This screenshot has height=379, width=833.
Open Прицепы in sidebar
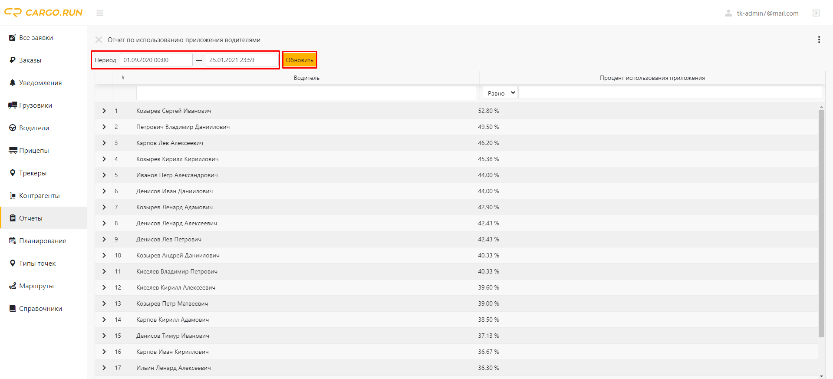(43, 151)
